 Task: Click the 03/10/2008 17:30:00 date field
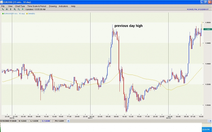(8, 121)
